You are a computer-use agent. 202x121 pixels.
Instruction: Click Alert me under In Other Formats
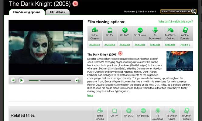click(x=185, y=45)
